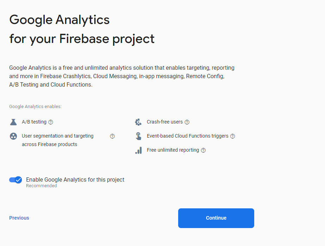This screenshot has height=246, width=325.
Task: Click the A/B testing flask icon
Action: (x=13, y=122)
